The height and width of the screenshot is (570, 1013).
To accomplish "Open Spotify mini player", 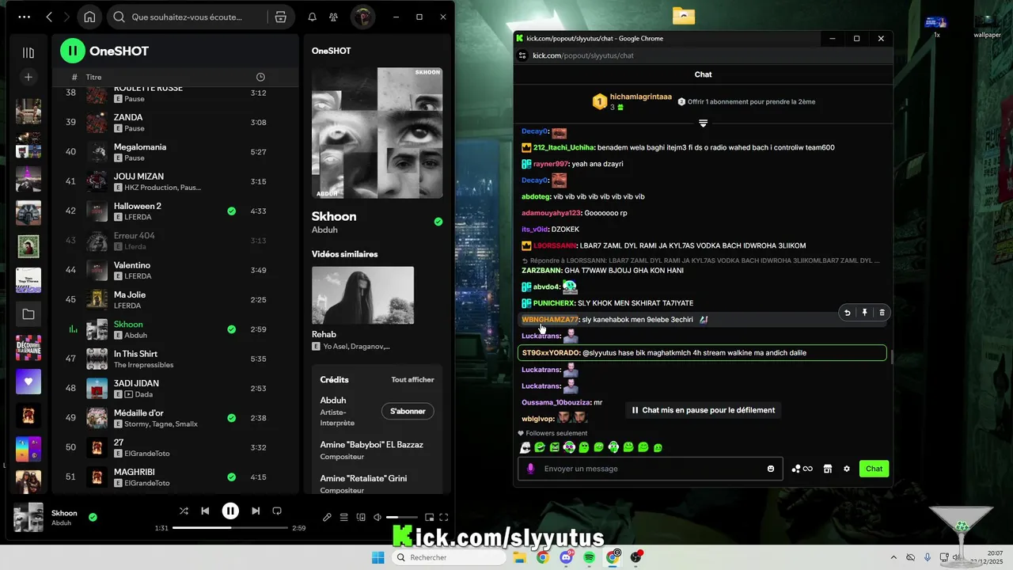I will click(x=429, y=518).
